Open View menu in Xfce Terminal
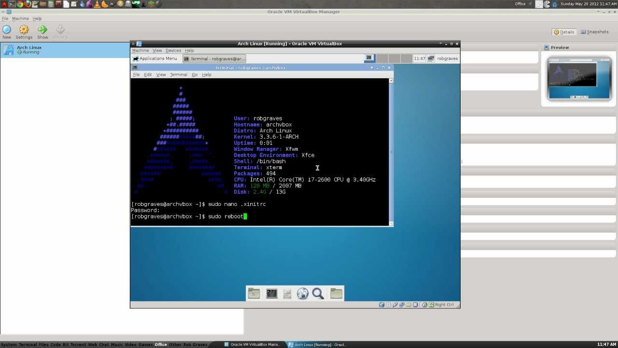Viewport: 618px width, 348px height. pyautogui.click(x=161, y=74)
